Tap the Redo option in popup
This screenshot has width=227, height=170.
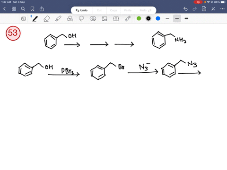tap(145, 10)
